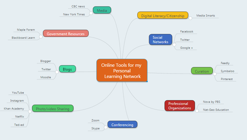Click the Ted-ed subtopic
Screen dimensions: 247x140
point(19,125)
